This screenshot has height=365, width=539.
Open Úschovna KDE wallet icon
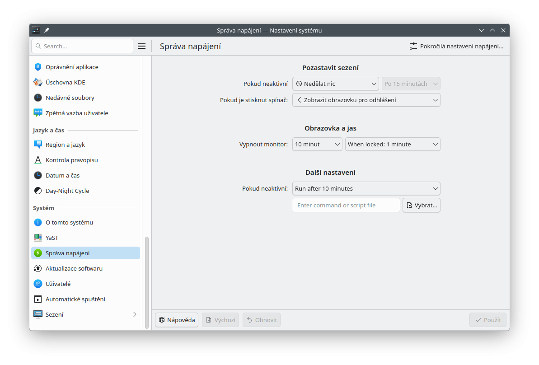coord(38,82)
